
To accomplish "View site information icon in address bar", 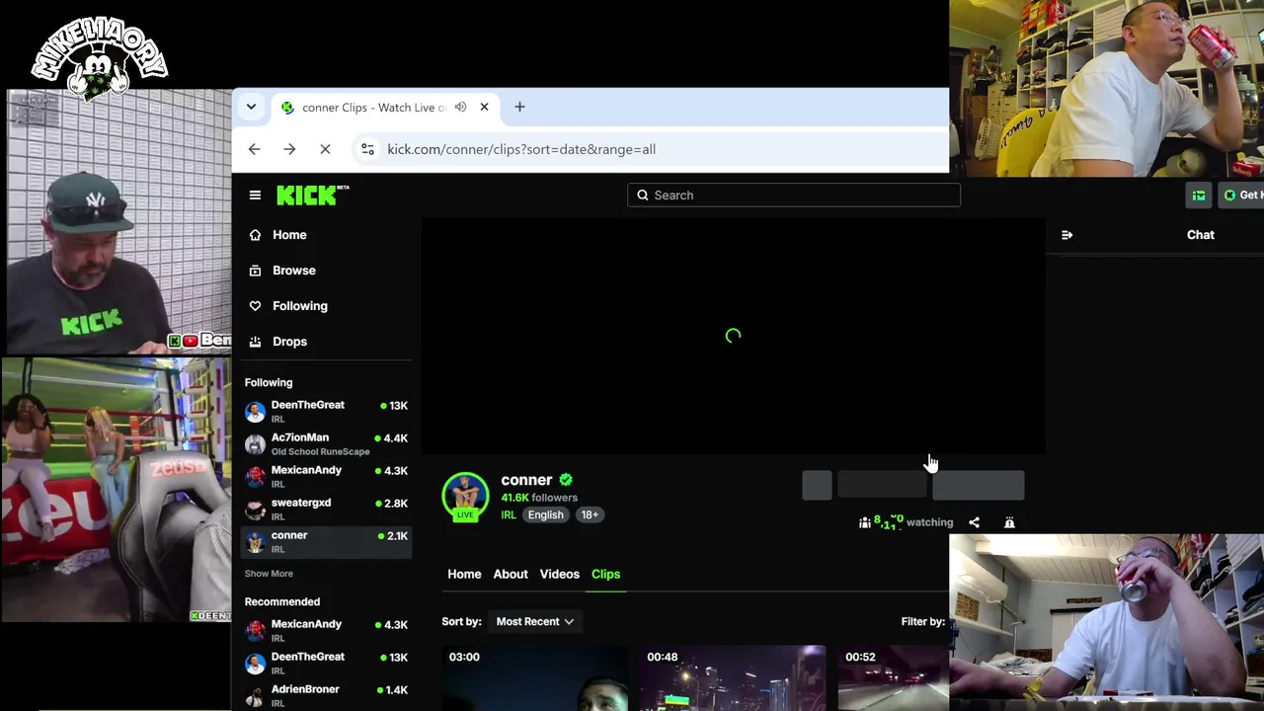I will pos(367,149).
